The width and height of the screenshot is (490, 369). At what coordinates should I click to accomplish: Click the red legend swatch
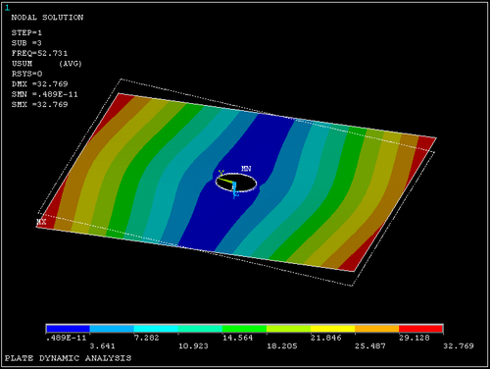point(421,329)
